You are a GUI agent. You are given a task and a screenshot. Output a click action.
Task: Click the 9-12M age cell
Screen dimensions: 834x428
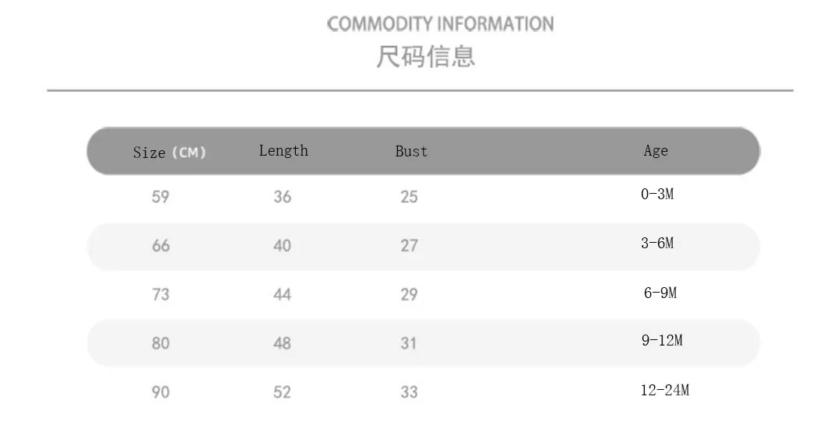662,341
